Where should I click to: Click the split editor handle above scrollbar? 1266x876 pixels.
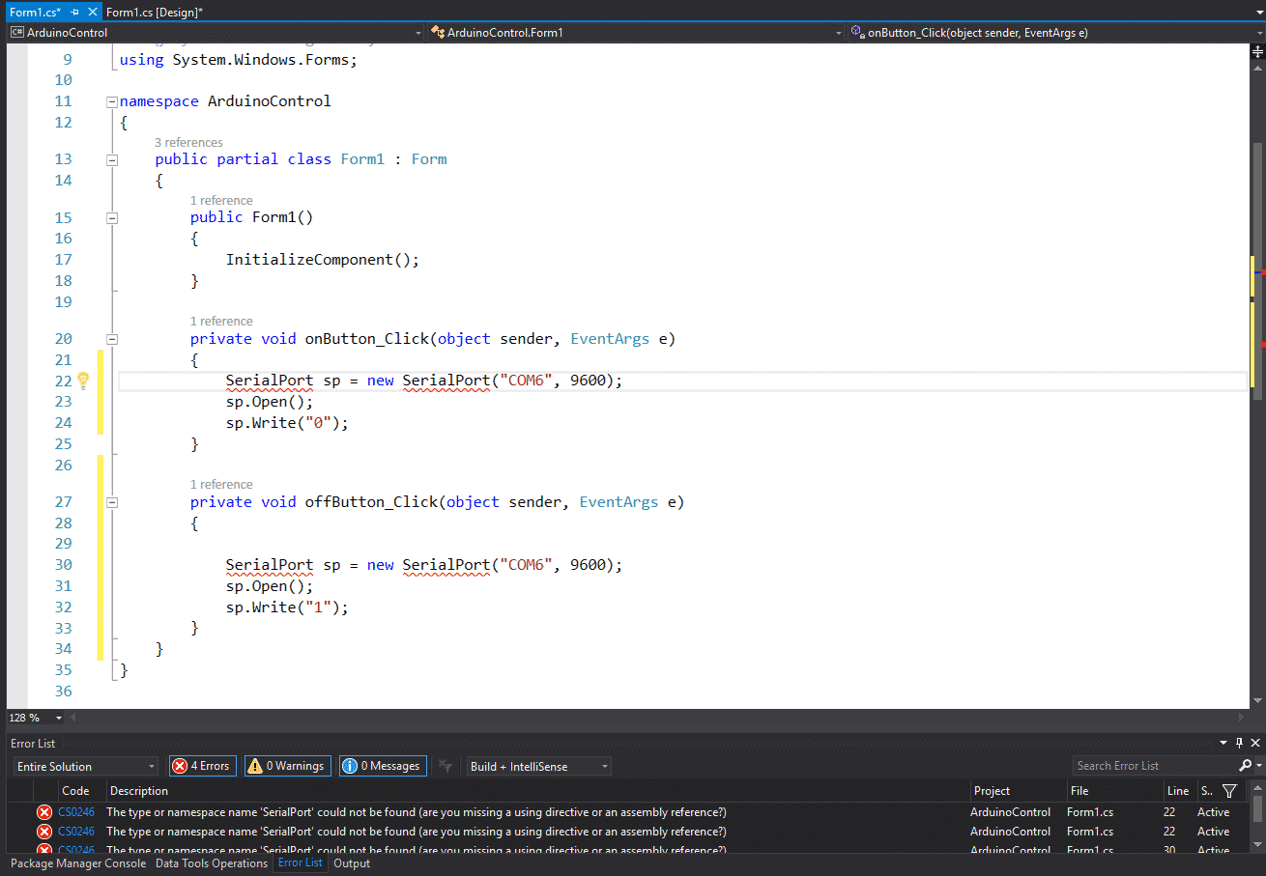click(1257, 50)
